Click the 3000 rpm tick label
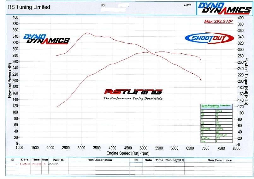The image size is (254, 179). 81,148
